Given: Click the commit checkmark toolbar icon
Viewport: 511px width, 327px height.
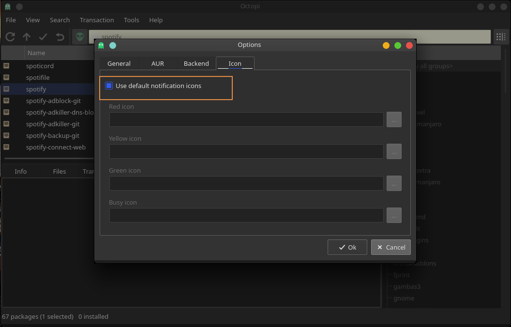Looking at the screenshot, I should coord(43,37).
